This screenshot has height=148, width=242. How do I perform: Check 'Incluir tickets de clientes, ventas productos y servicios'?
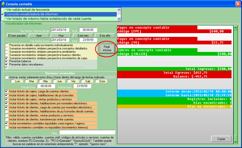click(6, 115)
